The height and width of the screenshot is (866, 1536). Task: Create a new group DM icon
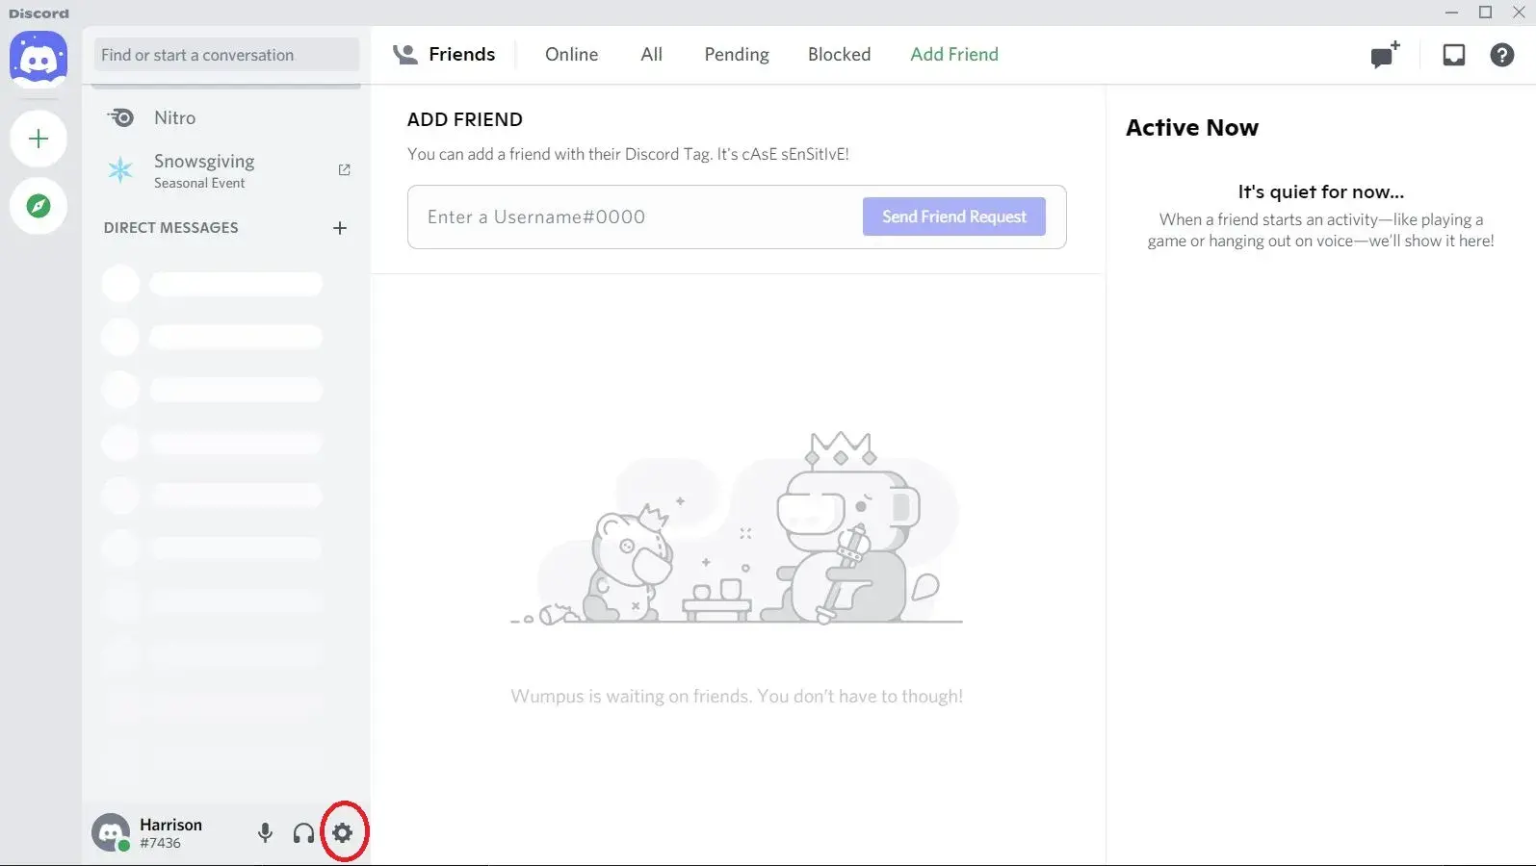point(1385,55)
